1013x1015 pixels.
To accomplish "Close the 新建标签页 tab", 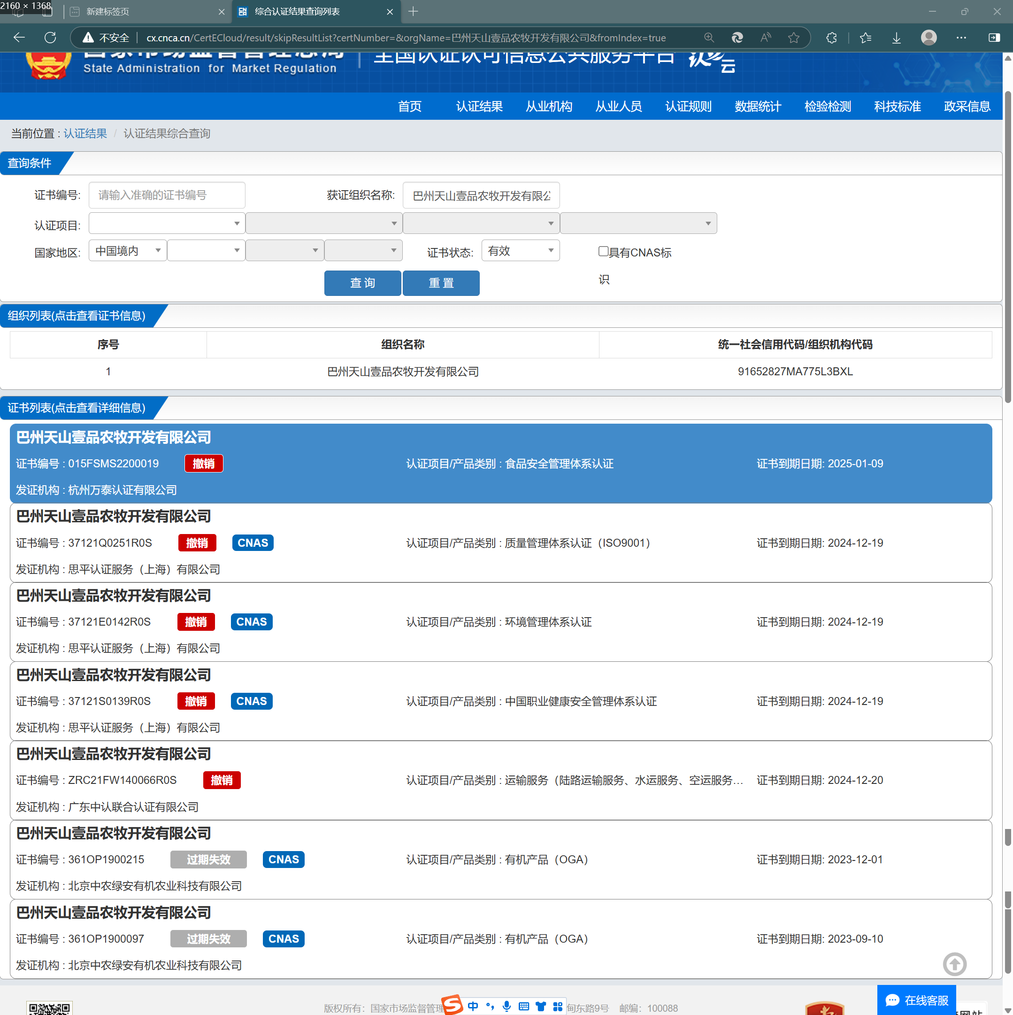I will coord(222,12).
